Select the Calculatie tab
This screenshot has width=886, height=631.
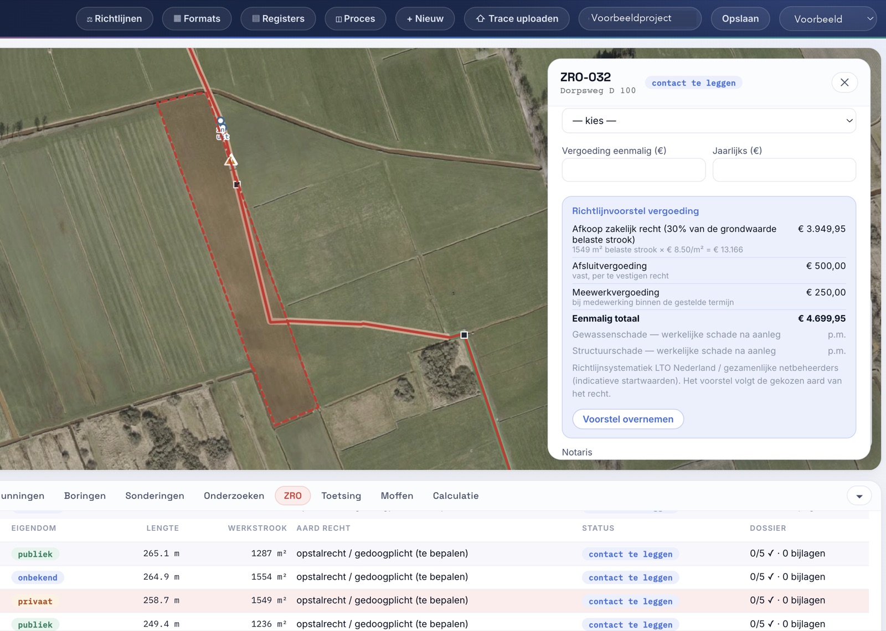[x=456, y=496]
